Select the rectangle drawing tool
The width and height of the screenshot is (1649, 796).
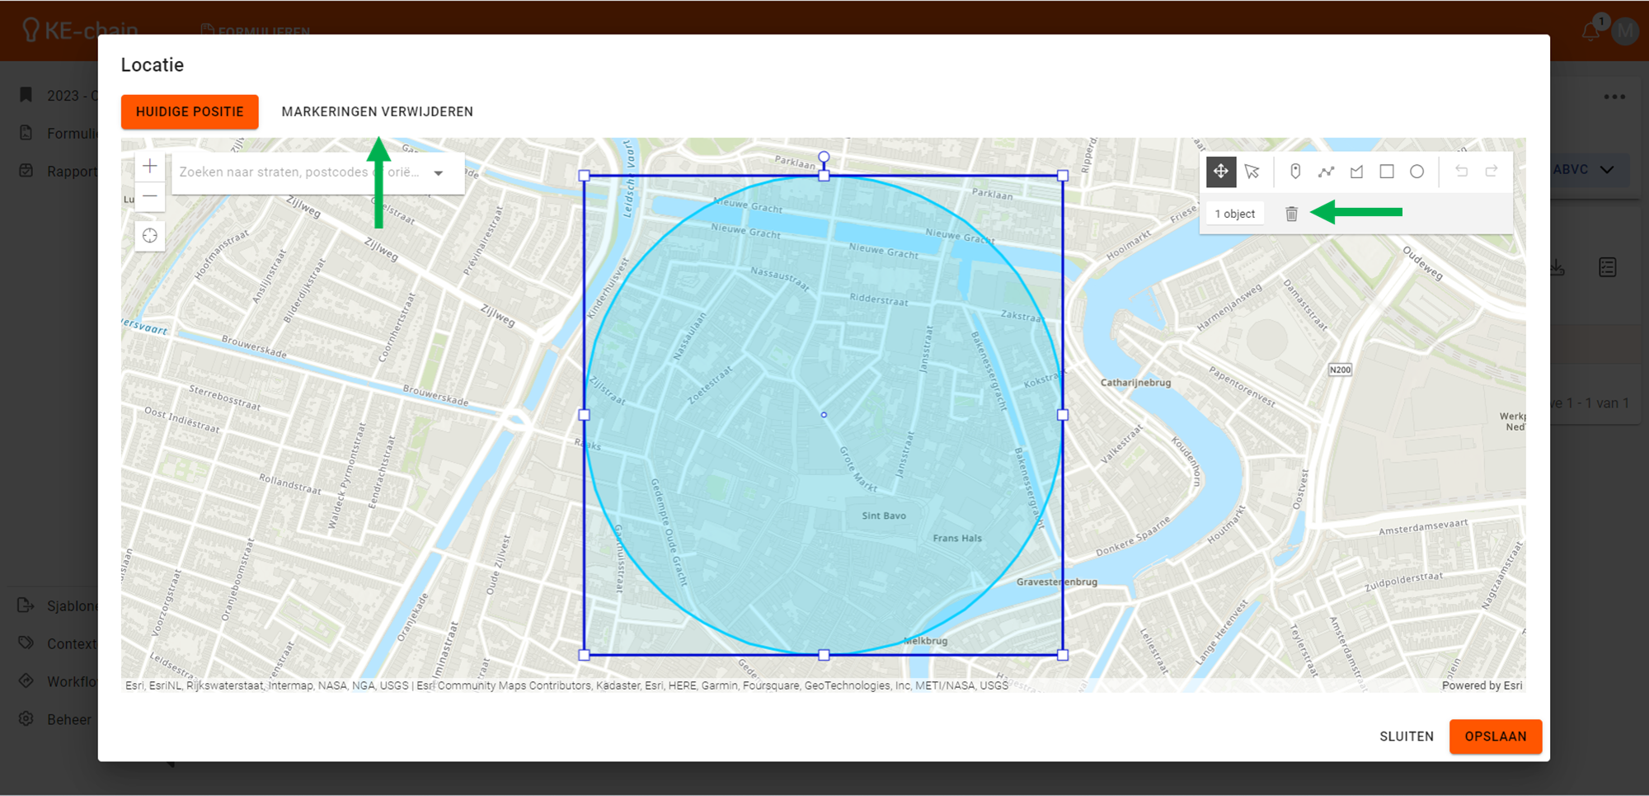pos(1387,172)
